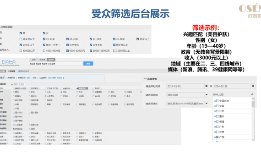The image size is (261, 165).
Task: Expand the 重庆 tree node
Action: (215, 116)
